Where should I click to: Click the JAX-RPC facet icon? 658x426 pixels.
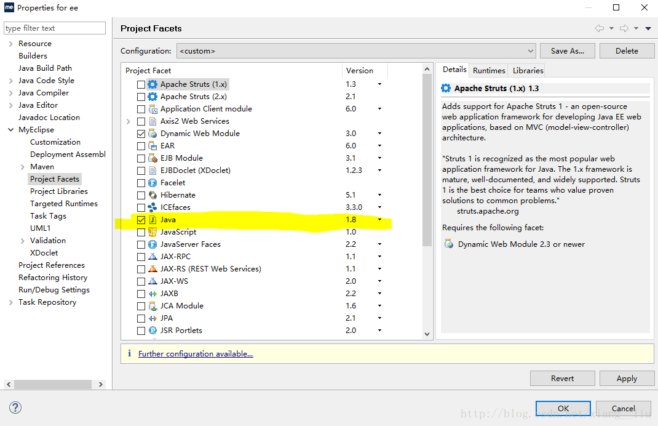[153, 257]
